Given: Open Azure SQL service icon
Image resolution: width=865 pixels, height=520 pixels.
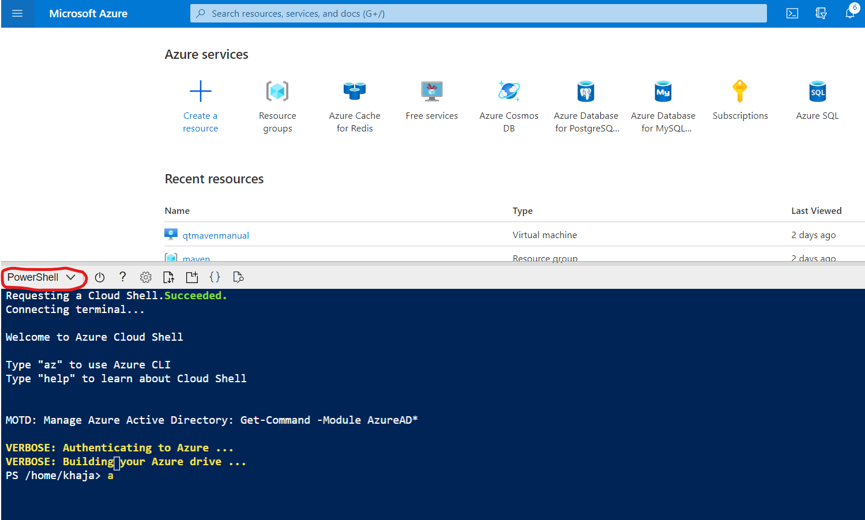Looking at the screenshot, I should (818, 91).
